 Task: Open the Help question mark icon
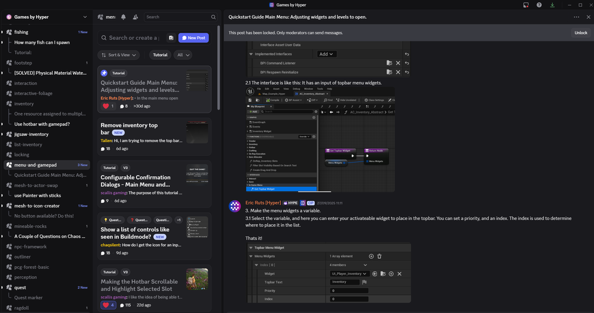point(539,5)
